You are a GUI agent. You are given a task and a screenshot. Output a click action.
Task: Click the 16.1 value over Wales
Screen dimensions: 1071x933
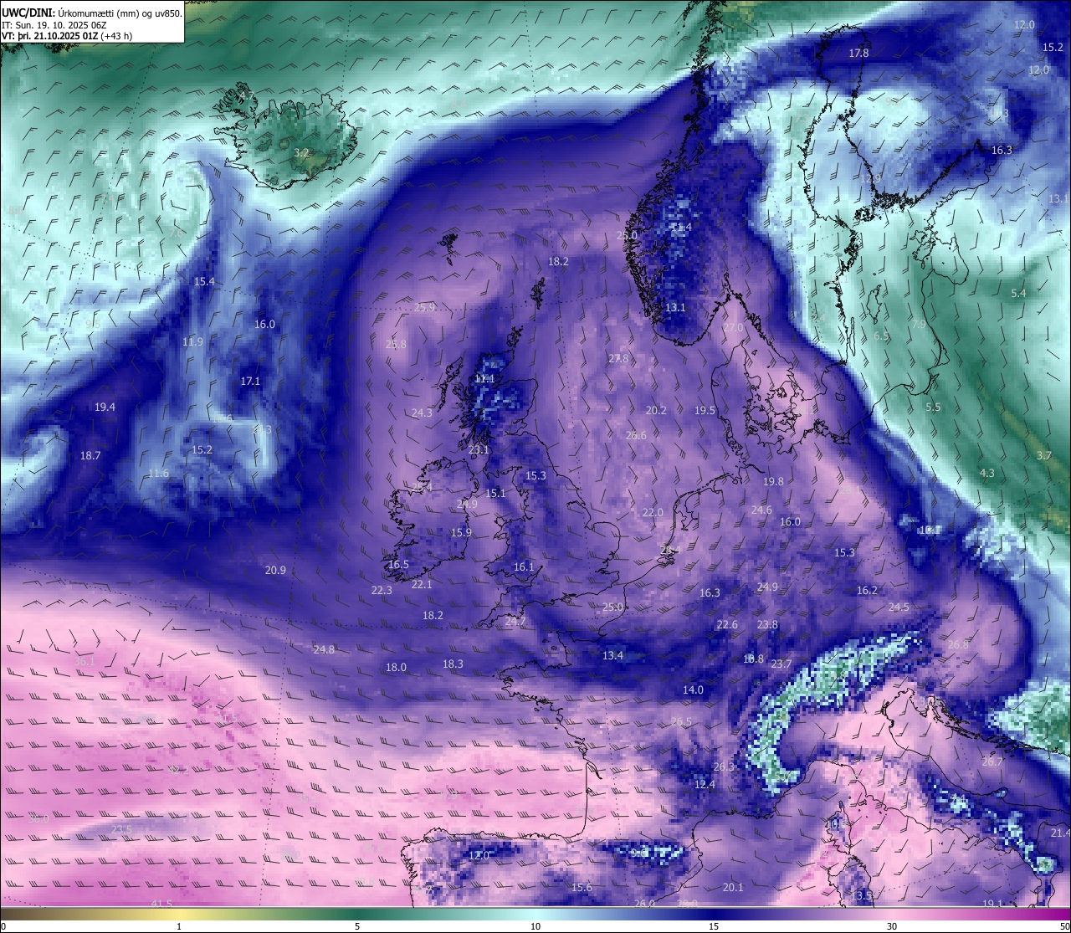(x=523, y=566)
